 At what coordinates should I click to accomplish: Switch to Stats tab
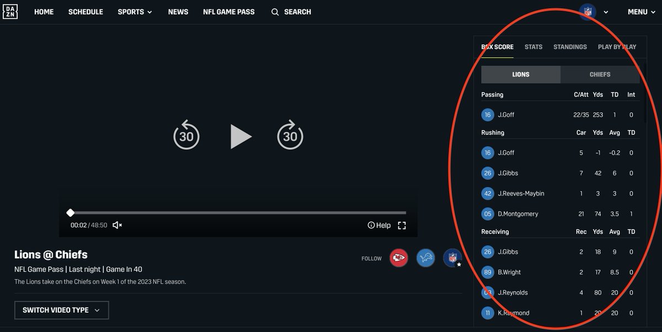point(533,47)
